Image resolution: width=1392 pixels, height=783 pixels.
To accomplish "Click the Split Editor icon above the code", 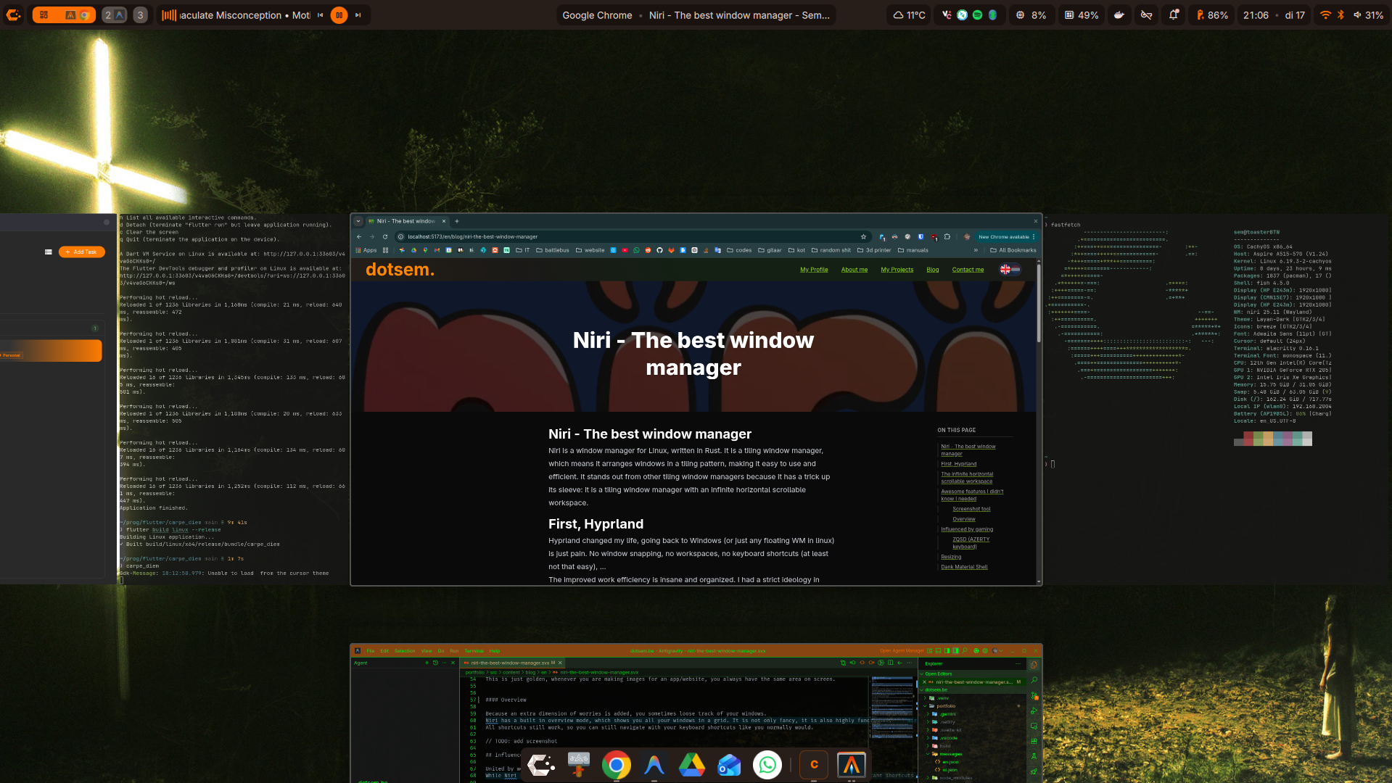I will [x=890, y=663].
